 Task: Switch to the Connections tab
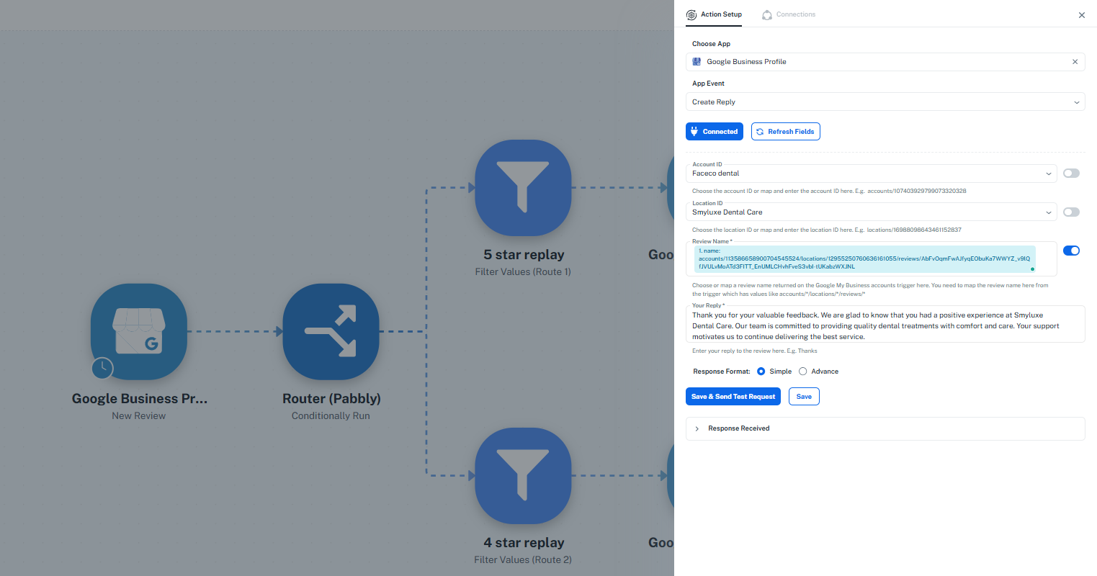coord(789,14)
